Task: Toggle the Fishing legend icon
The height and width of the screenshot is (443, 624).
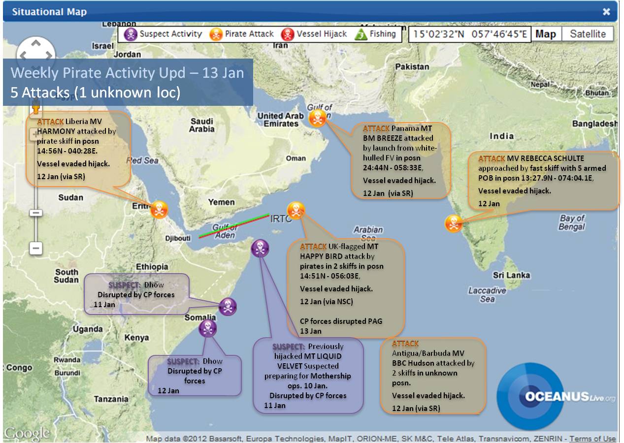Action: 361,34
